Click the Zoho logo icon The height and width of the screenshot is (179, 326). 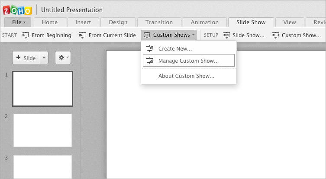click(x=17, y=10)
